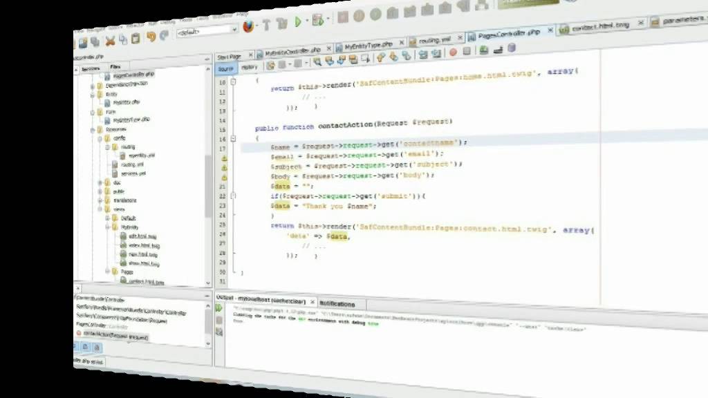Image resolution: width=708 pixels, height=398 pixels.
Task: Click 'Thank you $name' string in code
Action: 339,206
